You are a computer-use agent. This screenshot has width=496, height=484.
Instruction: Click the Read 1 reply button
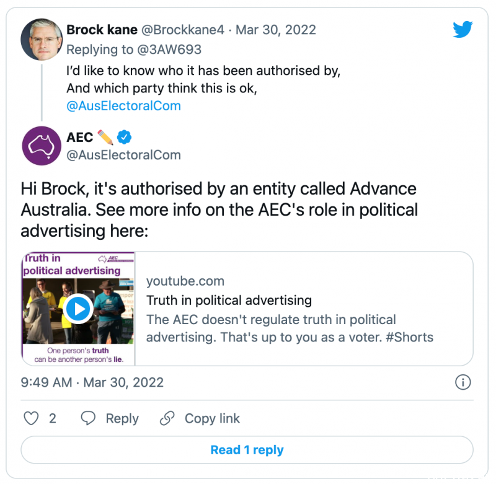[247, 449]
